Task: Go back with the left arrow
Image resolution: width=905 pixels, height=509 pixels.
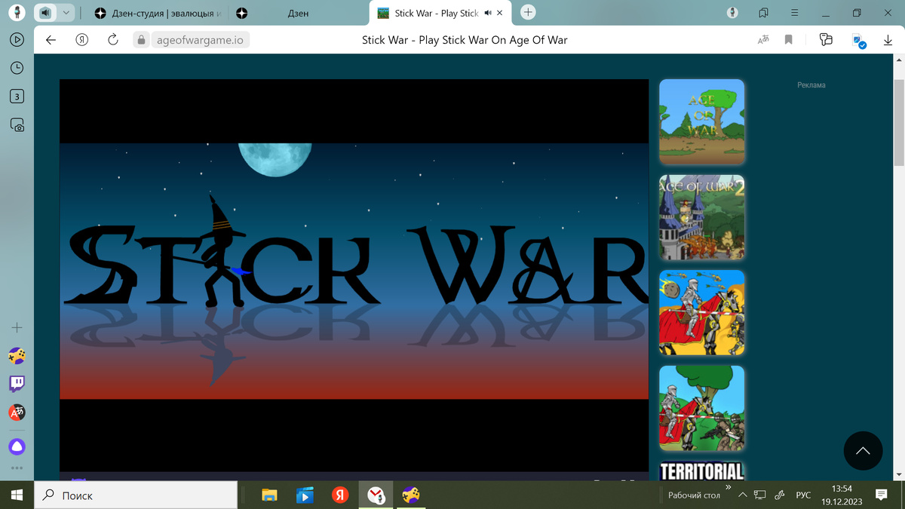Action: 51,40
